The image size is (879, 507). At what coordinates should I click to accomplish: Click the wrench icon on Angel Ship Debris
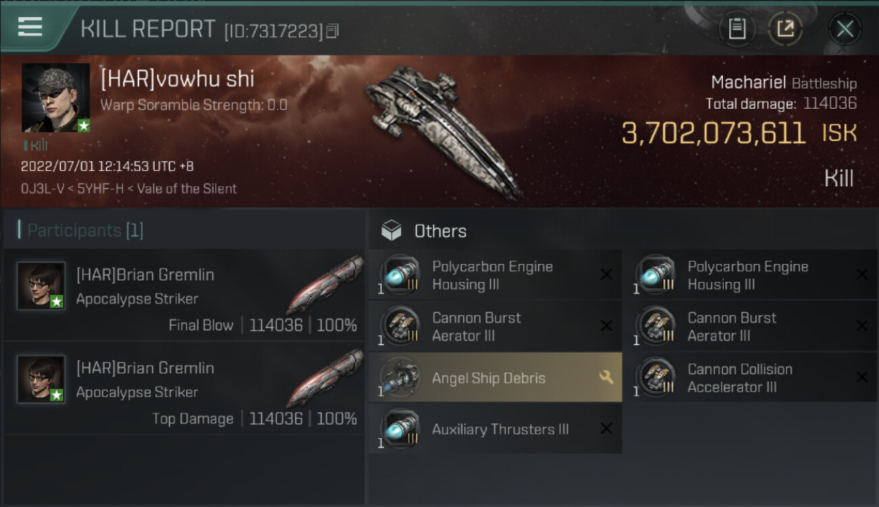coord(606,377)
